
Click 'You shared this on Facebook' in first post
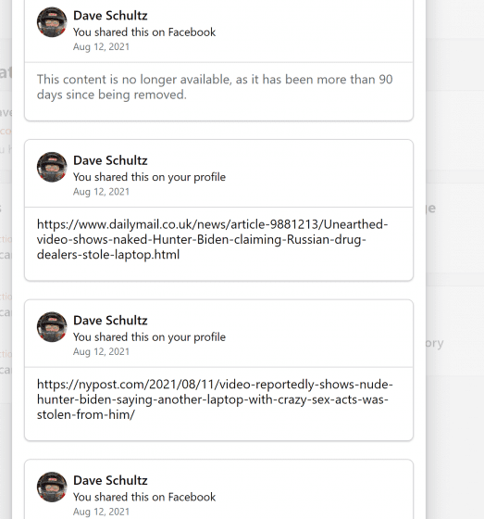point(144,32)
